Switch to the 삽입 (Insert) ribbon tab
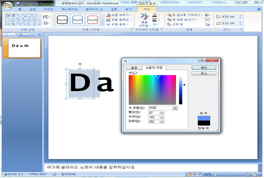Image resolution: width=264 pixels, height=178 pixels. (33, 9)
